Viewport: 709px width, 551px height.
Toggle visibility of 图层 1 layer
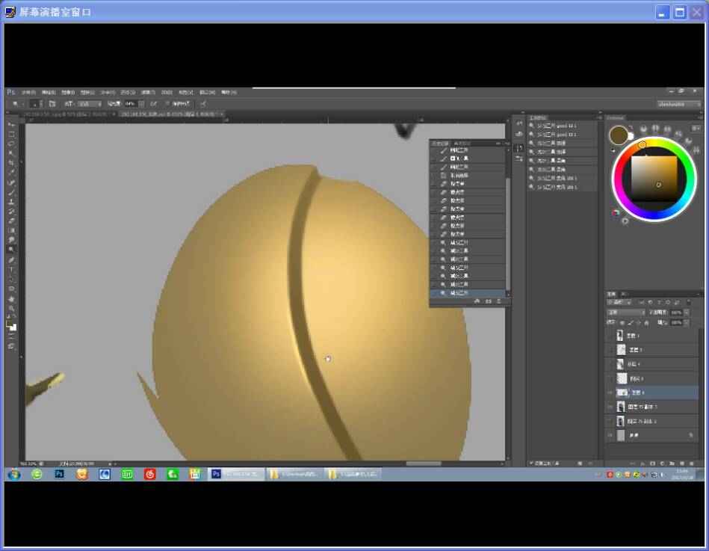(x=610, y=336)
